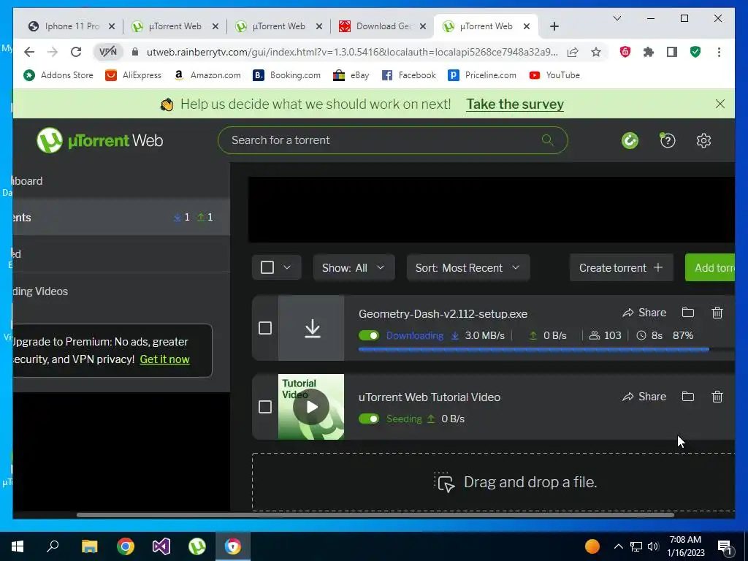The image size is (748, 561).
Task: Switch to the Download Geo tab
Action: (x=382, y=26)
